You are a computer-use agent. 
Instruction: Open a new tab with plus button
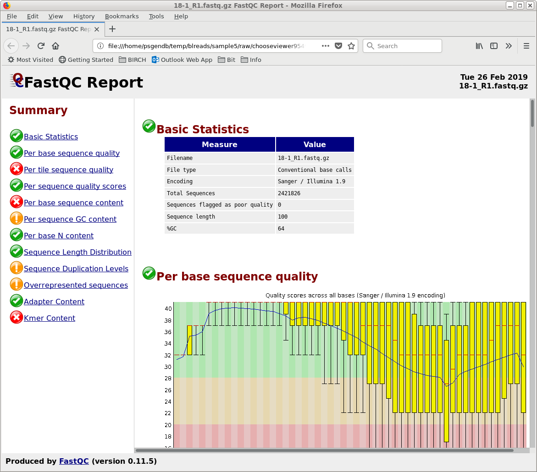point(112,29)
